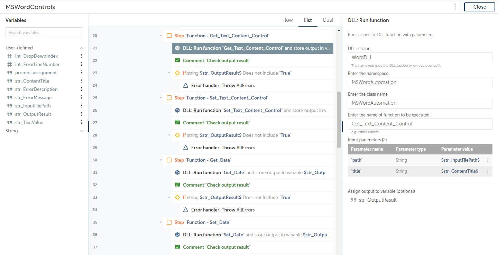This screenshot has height=255, width=498.
Task: Click the Step square icon on line 35
Action: [x=169, y=222]
